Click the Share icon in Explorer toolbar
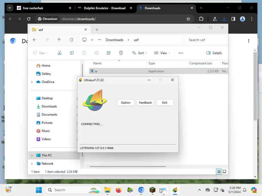This screenshot has height=196, width=262. [x=108, y=53]
